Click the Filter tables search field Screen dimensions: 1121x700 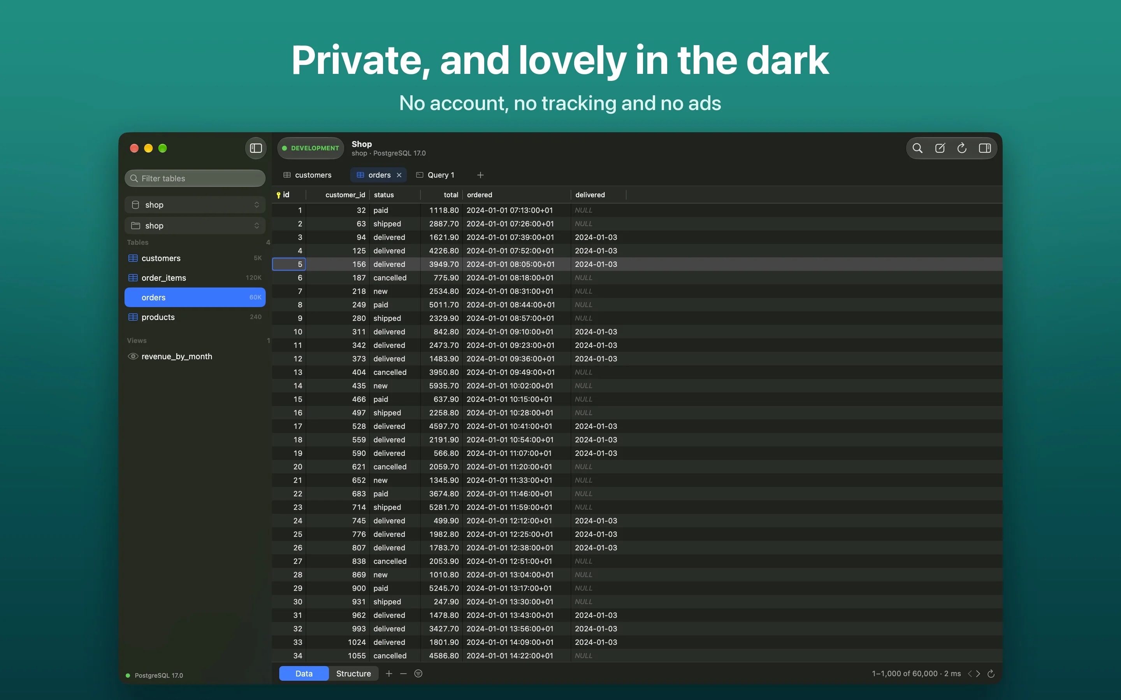point(195,178)
